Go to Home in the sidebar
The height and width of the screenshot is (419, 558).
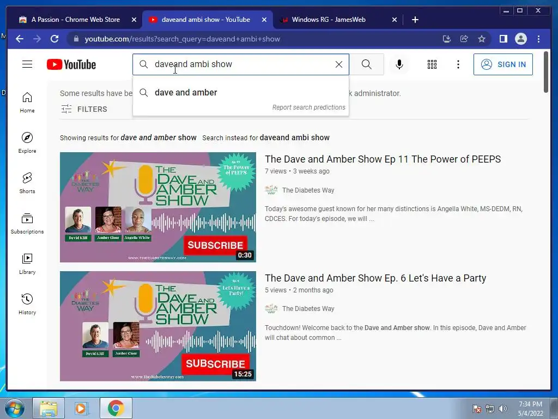click(27, 103)
